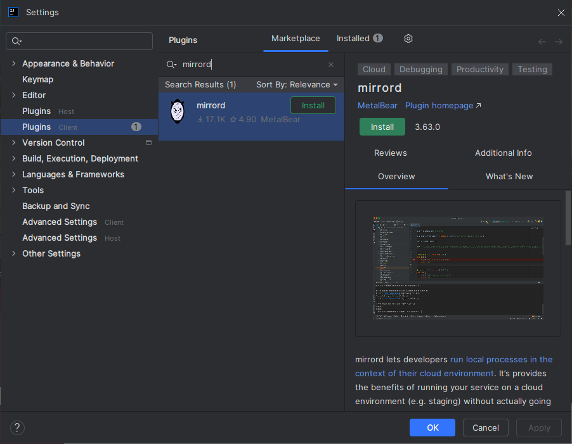Open the plugin settings gear icon
Screen dimensions: 572x444
point(408,39)
